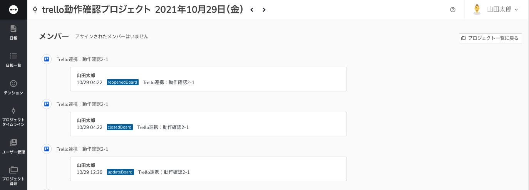Click the third Trello icon timeline marker
Image resolution: width=529 pixels, height=190 pixels.
[47, 149]
